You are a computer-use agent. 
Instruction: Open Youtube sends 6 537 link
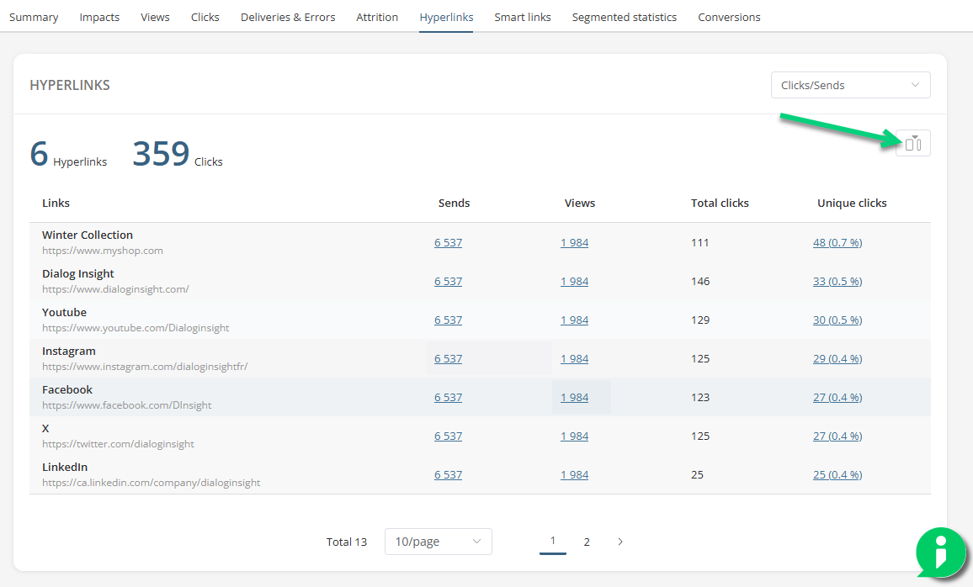point(448,320)
